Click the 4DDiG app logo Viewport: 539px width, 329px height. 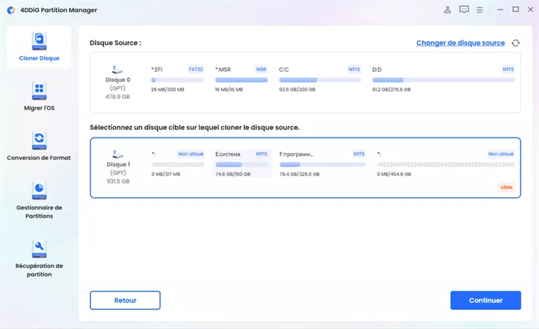(11, 11)
